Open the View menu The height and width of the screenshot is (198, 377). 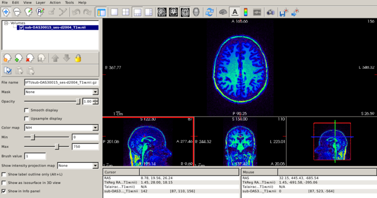coord(27,2)
